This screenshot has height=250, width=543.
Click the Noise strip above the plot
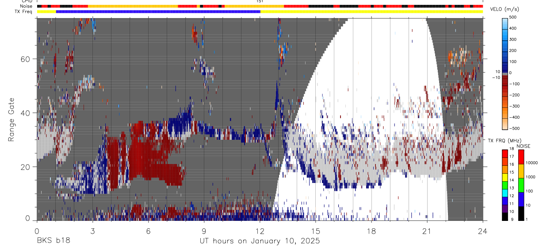click(260, 6)
